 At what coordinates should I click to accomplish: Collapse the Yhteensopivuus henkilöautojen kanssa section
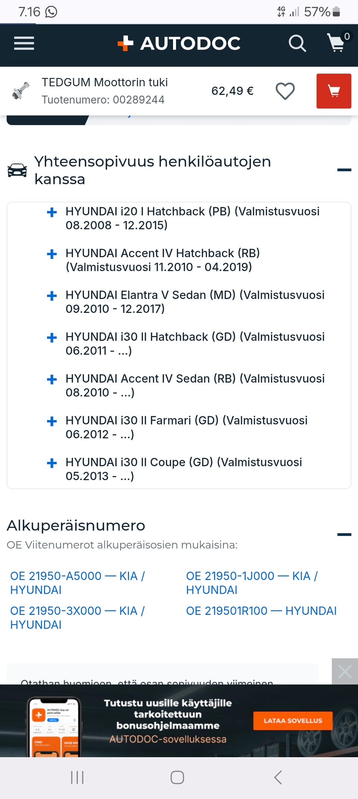(344, 170)
